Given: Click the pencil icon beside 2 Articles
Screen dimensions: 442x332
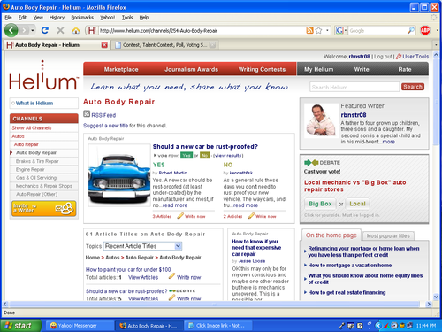Looking at the screenshot, I should (x=251, y=216).
